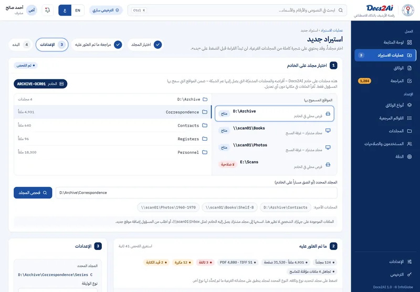Click the folder icon beside Correspondence

pyautogui.click(x=205, y=112)
